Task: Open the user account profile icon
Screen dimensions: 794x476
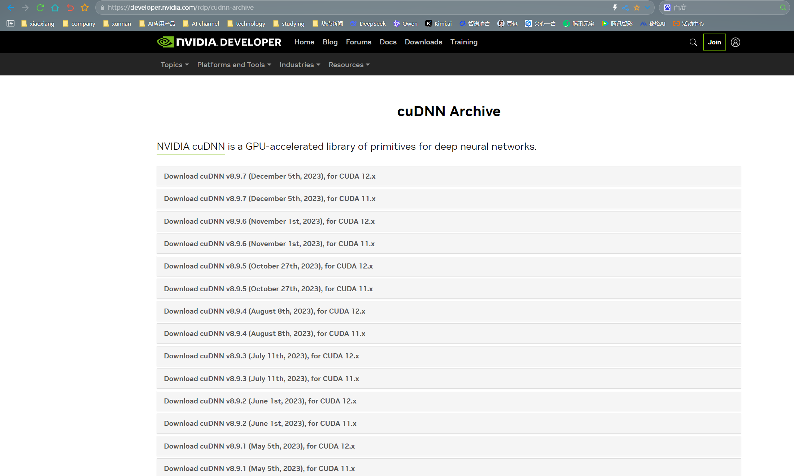Action: (735, 42)
